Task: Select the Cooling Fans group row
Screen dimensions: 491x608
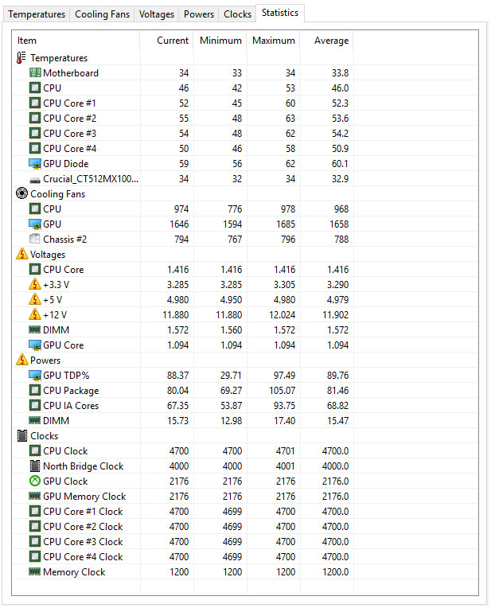Action: 58,194
